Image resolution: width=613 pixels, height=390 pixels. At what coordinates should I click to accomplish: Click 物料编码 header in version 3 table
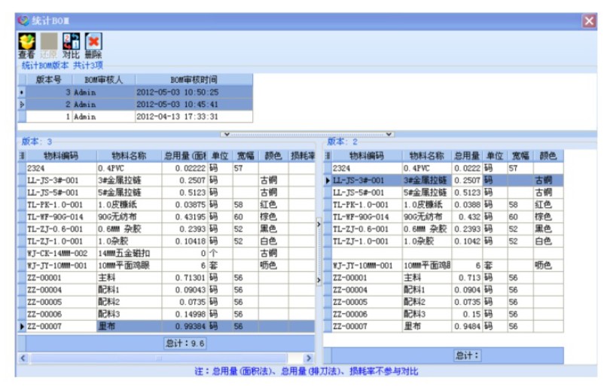pyautogui.click(x=61, y=156)
